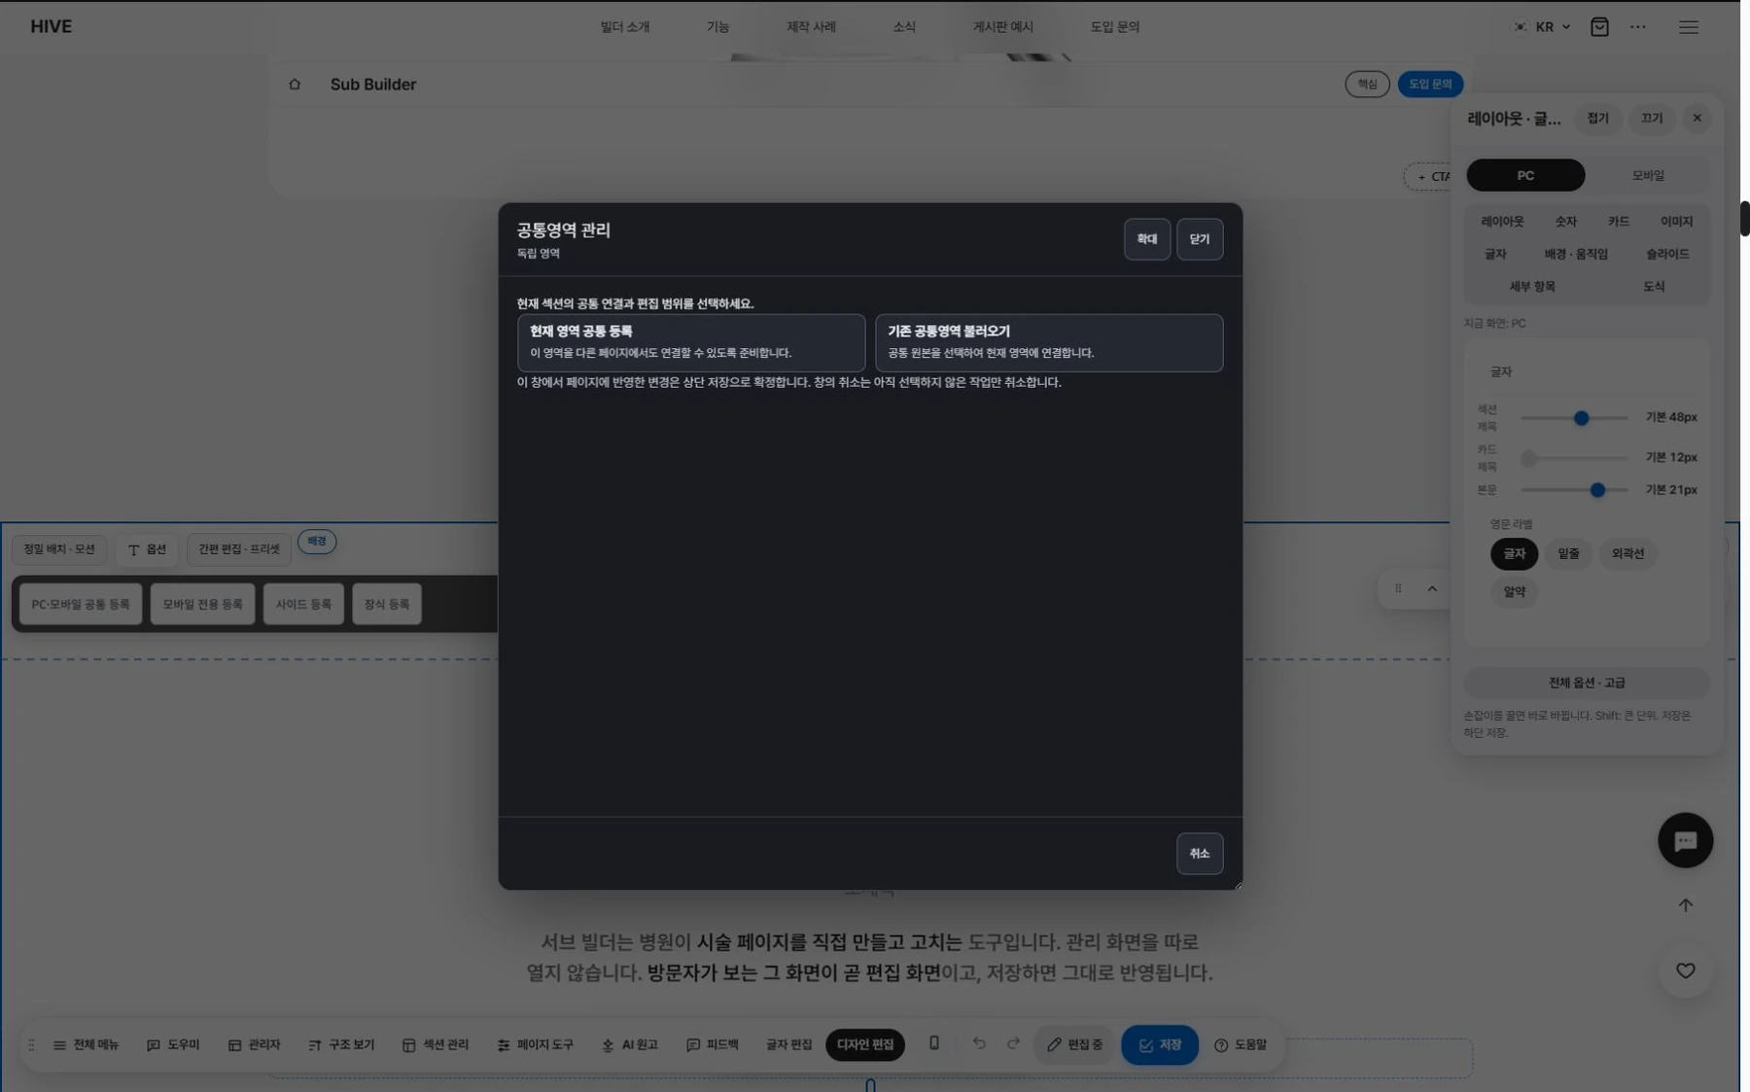Expand the 전체 옵션 · 고급 options
This screenshot has width=1750, height=1092.
pyautogui.click(x=1587, y=683)
